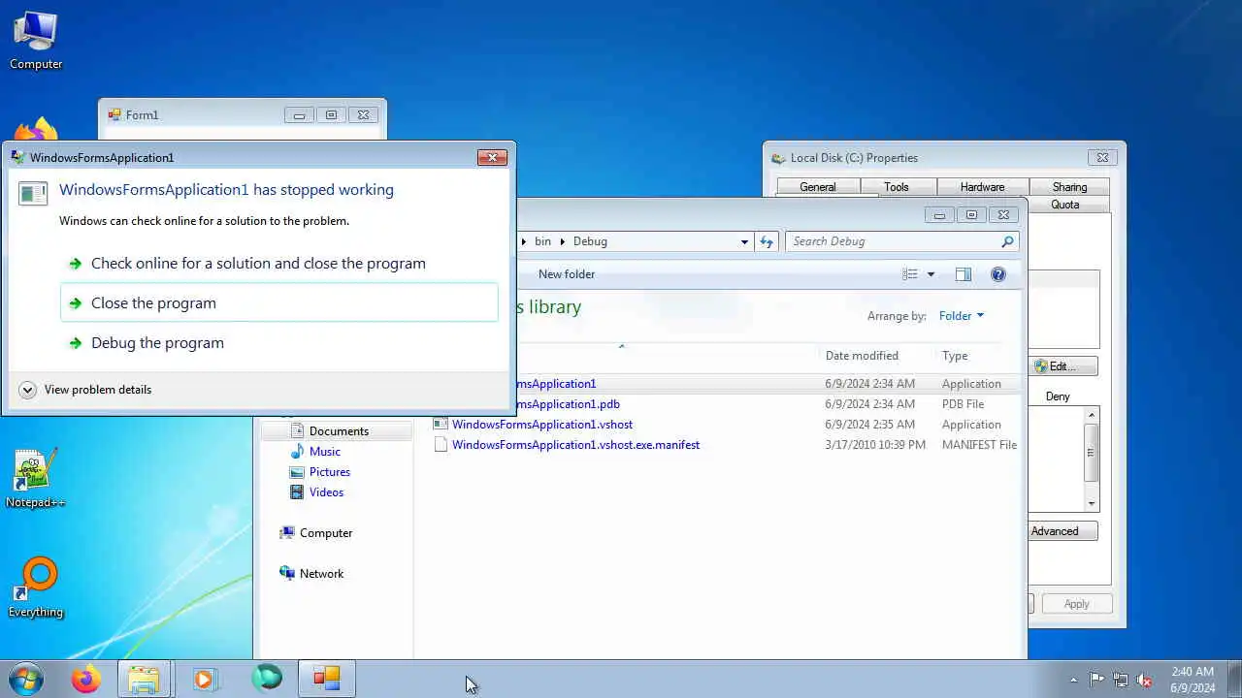This screenshot has width=1242, height=698.
Task: Open the clock showing 2:40 AM
Action: 1193,680
